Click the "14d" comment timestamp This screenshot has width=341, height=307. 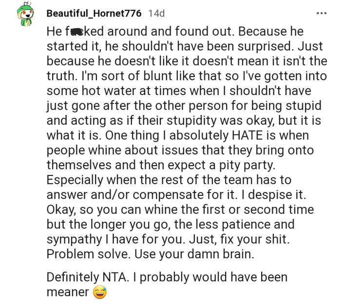coord(156,13)
